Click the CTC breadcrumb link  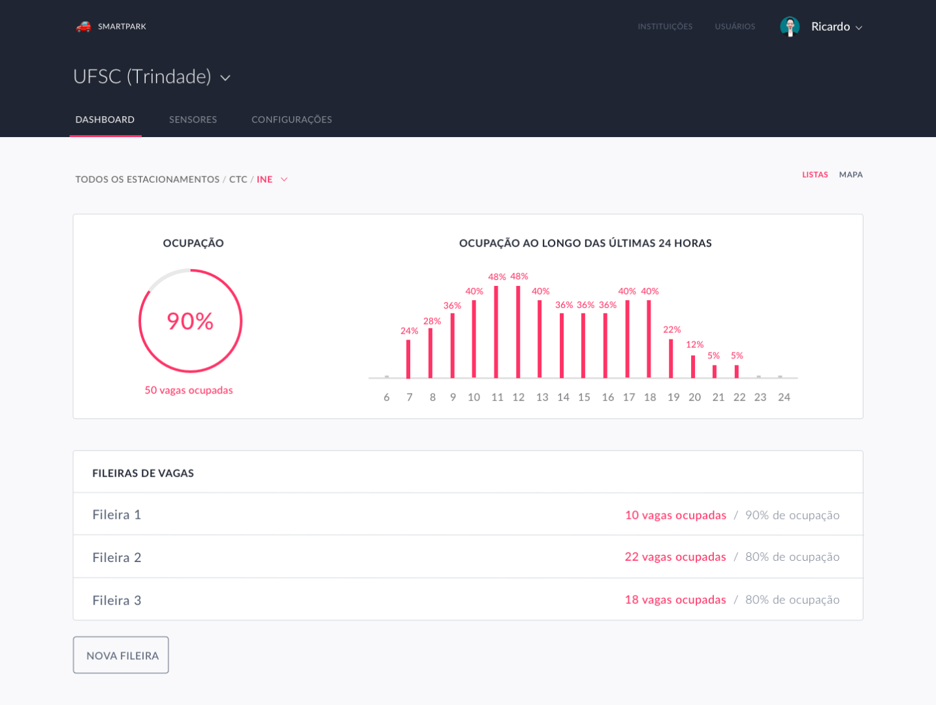pyautogui.click(x=238, y=180)
